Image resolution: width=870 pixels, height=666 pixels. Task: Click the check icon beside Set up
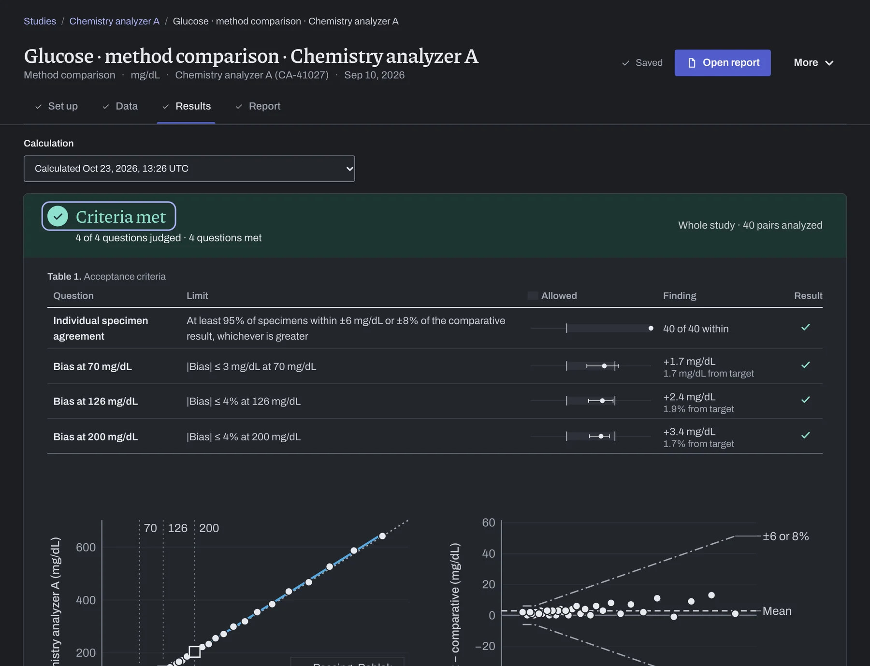click(x=38, y=106)
